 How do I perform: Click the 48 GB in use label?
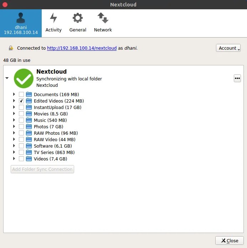tap(17, 60)
